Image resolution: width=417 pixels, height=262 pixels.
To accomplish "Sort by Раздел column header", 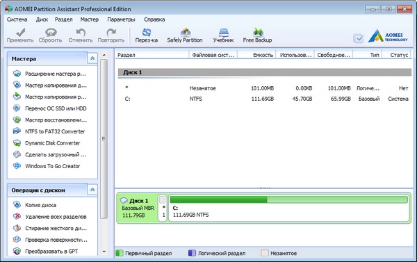I will coord(152,55).
